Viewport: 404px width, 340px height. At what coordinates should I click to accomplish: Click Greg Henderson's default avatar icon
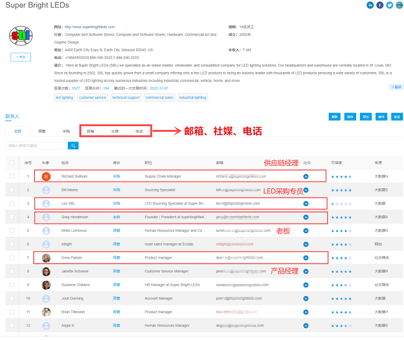[46, 217]
